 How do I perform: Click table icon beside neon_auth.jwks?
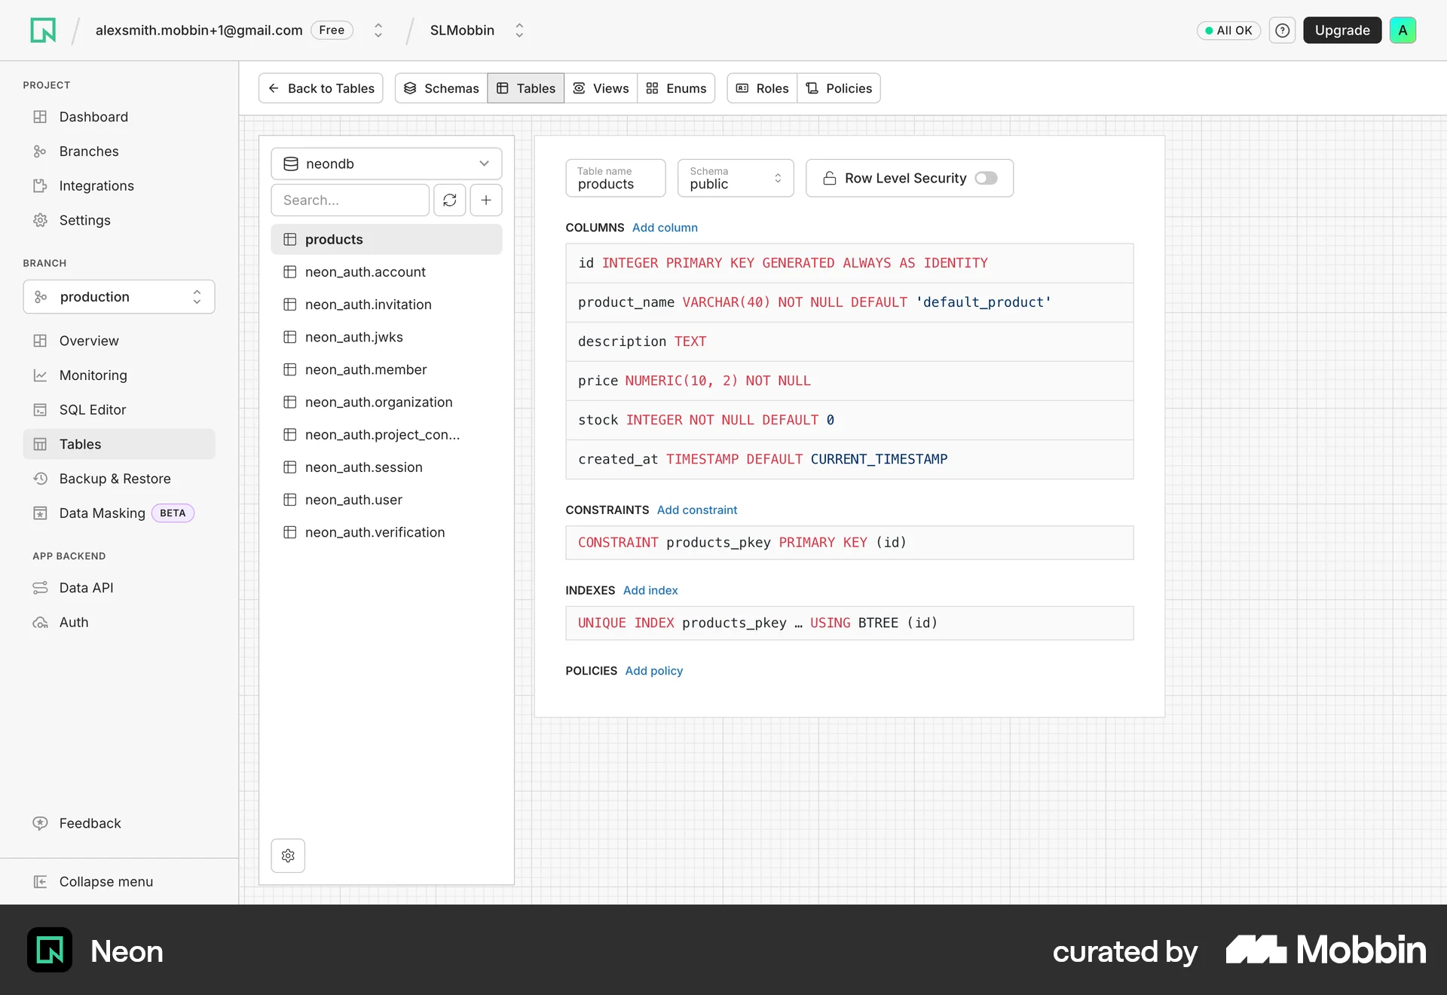tap(289, 337)
